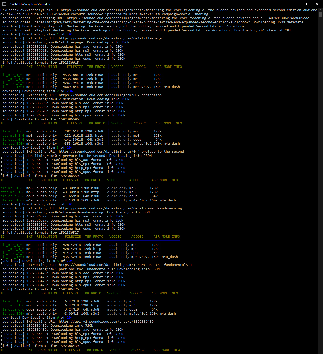Viewport: 323px width, 354px height.
Task: Click the line 'Downloading item 4 of 204'
Action: tap(37, 204)
